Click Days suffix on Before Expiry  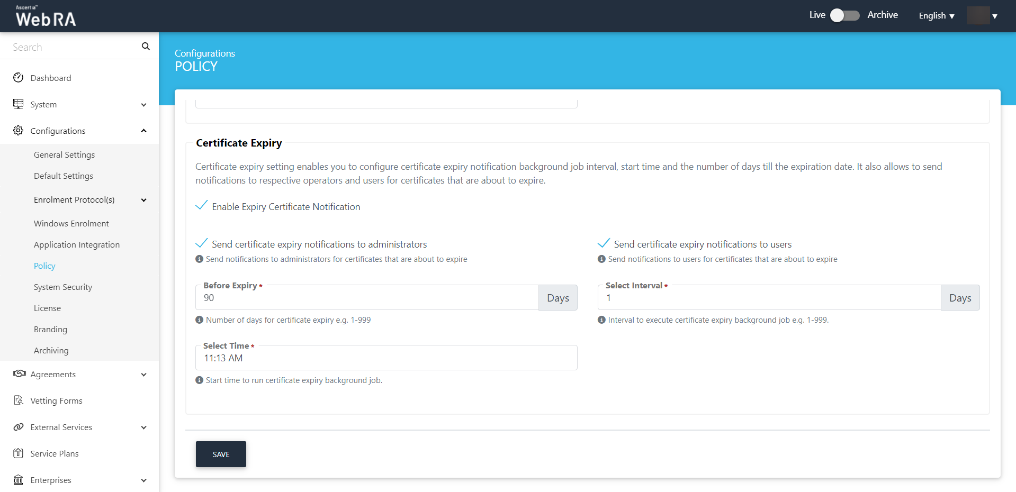pos(558,297)
